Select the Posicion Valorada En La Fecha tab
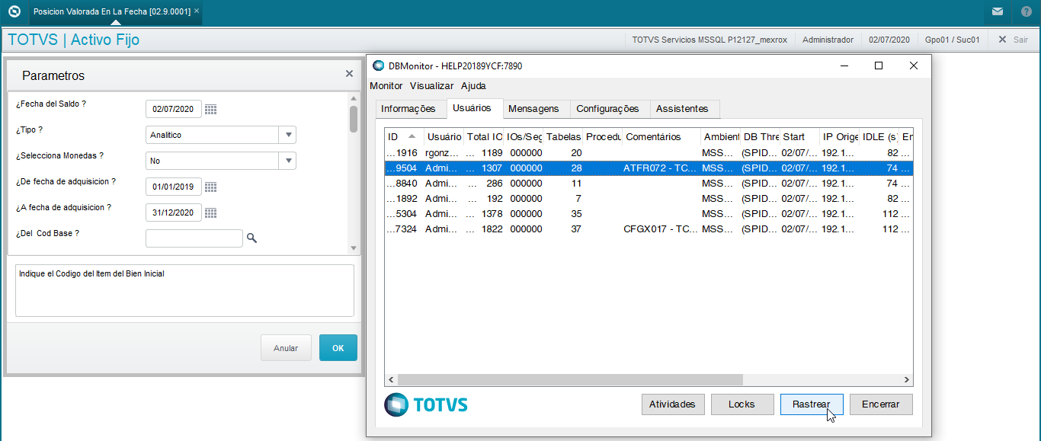 tap(112, 11)
